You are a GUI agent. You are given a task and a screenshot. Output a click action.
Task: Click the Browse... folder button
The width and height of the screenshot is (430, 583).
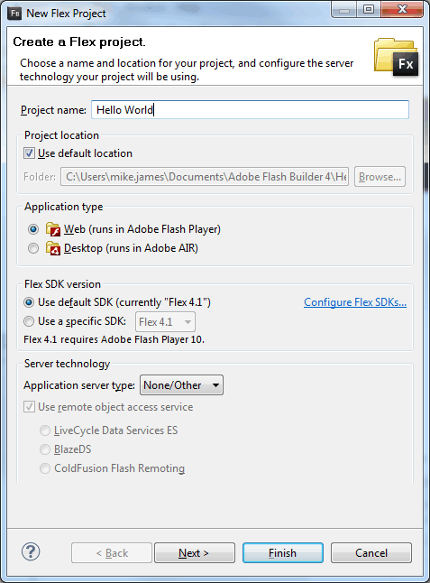click(x=380, y=177)
